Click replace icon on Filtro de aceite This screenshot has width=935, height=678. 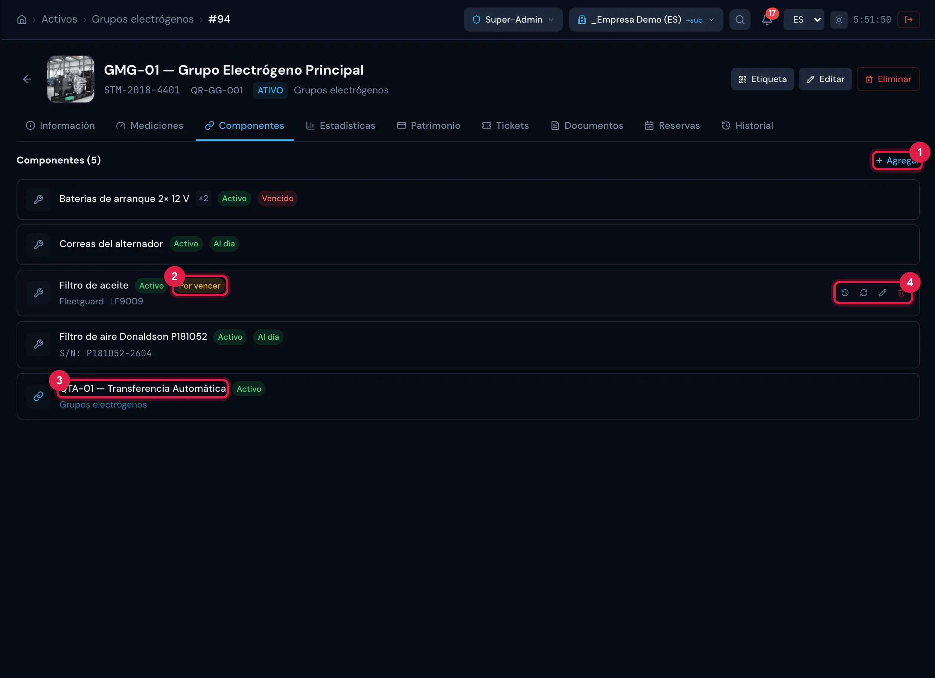tap(864, 293)
